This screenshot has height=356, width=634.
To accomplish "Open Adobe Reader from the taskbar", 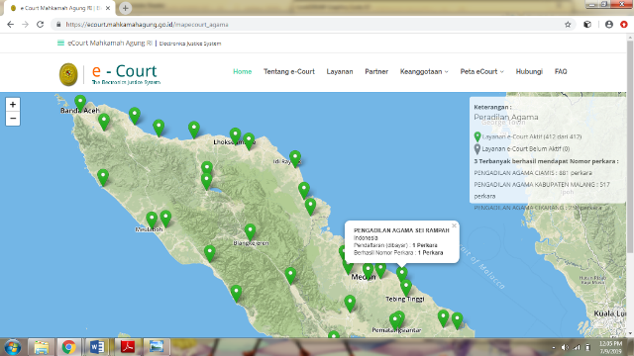I will coord(128,347).
